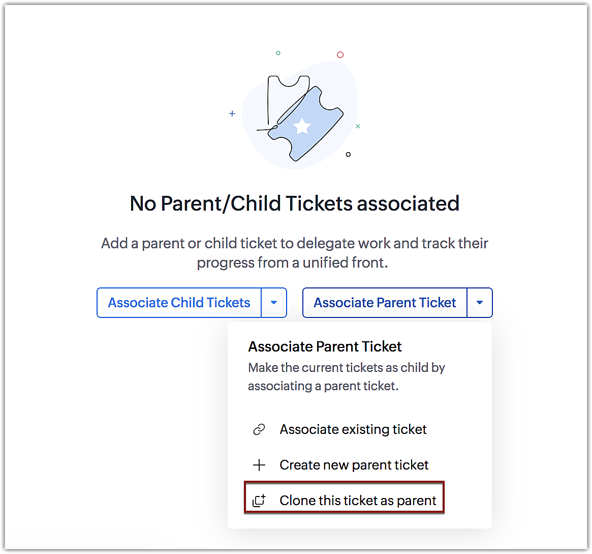Screen dimensions: 592x554
Task: Choose "Create new parent ticket" from the menu
Action: [x=354, y=465]
